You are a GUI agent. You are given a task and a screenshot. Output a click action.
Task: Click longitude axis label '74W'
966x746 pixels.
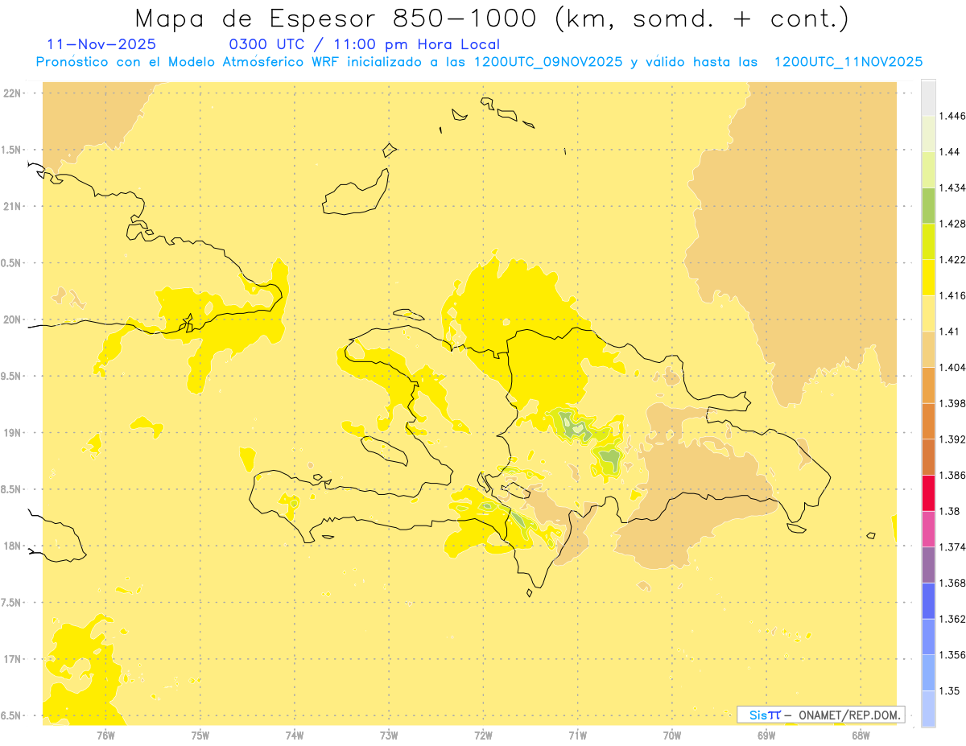tap(295, 735)
